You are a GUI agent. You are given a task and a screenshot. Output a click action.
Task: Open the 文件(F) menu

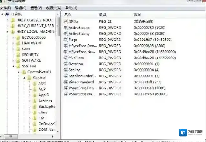(x=5, y=8)
